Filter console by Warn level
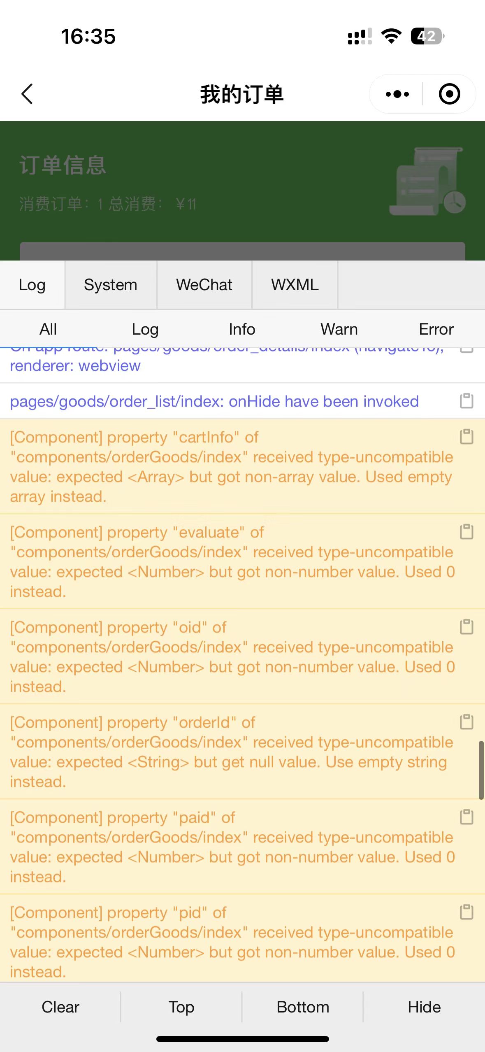The image size is (485, 1052). pyautogui.click(x=339, y=329)
